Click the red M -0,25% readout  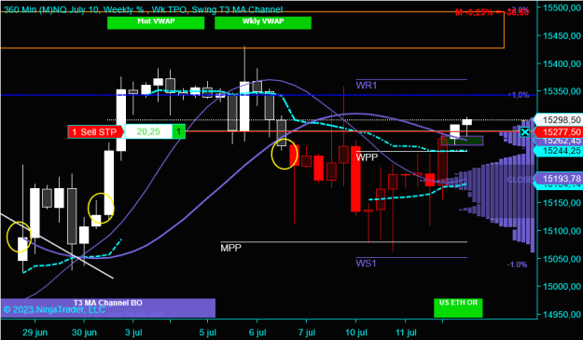pyautogui.click(x=492, y=12)
